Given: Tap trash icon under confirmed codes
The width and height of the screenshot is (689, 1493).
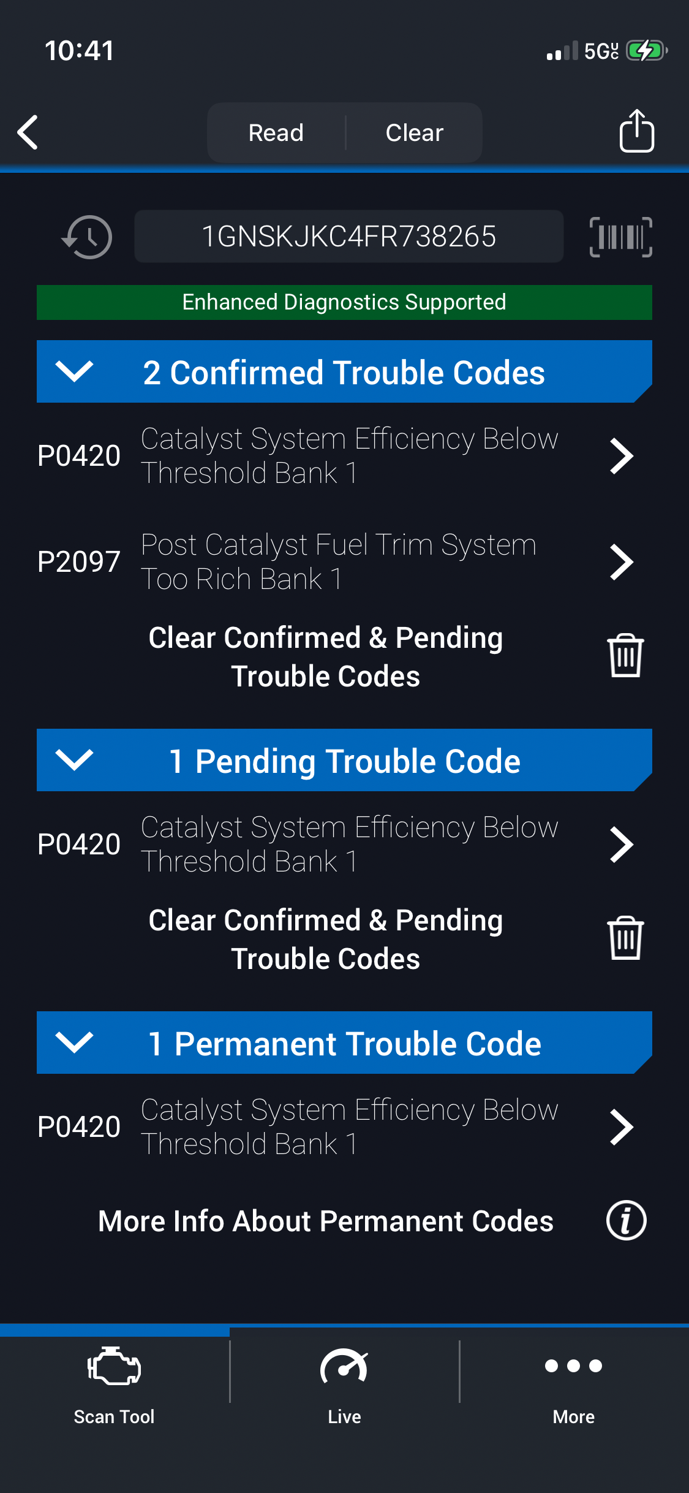Looking at the screenshot, I should [x=625, y=656].
